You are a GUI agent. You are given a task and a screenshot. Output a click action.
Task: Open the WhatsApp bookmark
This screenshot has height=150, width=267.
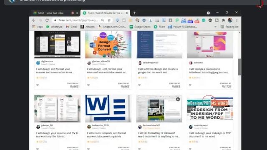54,27
